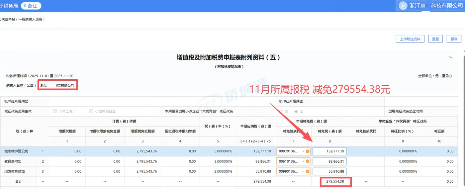Click the 139,777.19 减免税额 input field

[x=329, y=151]
